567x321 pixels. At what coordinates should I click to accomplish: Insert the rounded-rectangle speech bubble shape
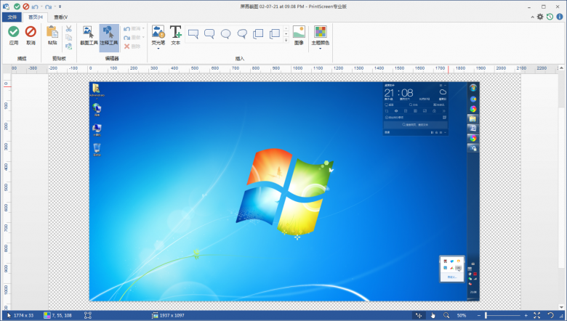click(x=209, y=34)
